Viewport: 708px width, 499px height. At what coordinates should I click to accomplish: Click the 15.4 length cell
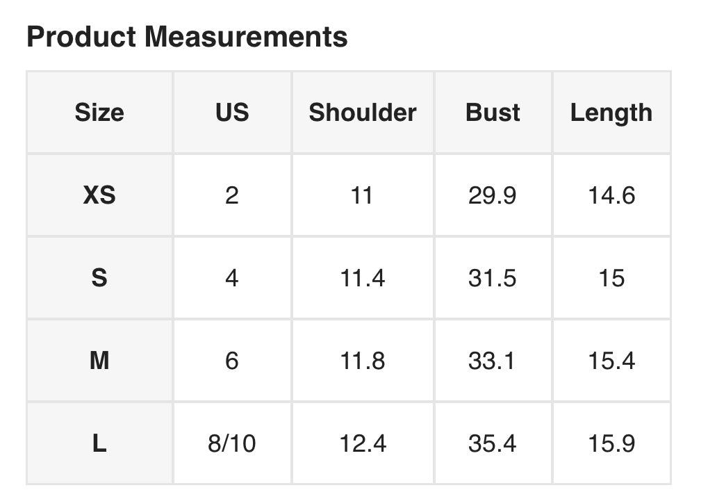(x=611, y=361)
